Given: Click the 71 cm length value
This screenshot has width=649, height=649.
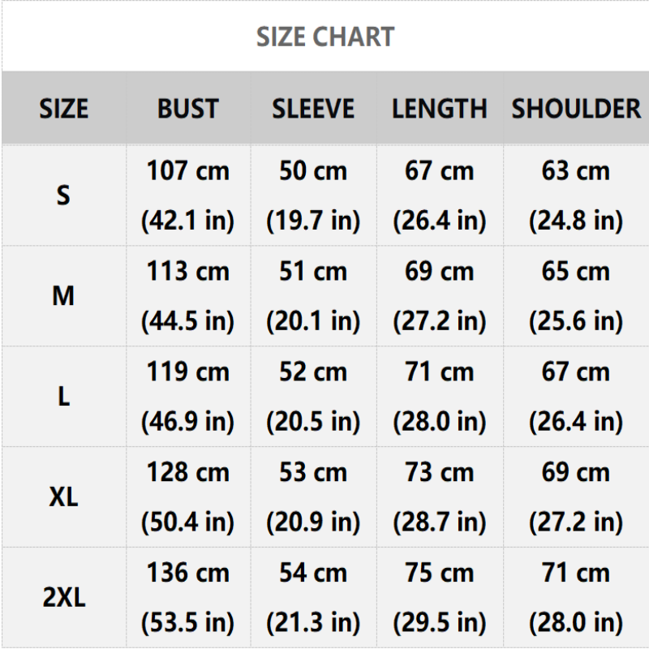Looking at the screenshot, I should tap(439, 372).
